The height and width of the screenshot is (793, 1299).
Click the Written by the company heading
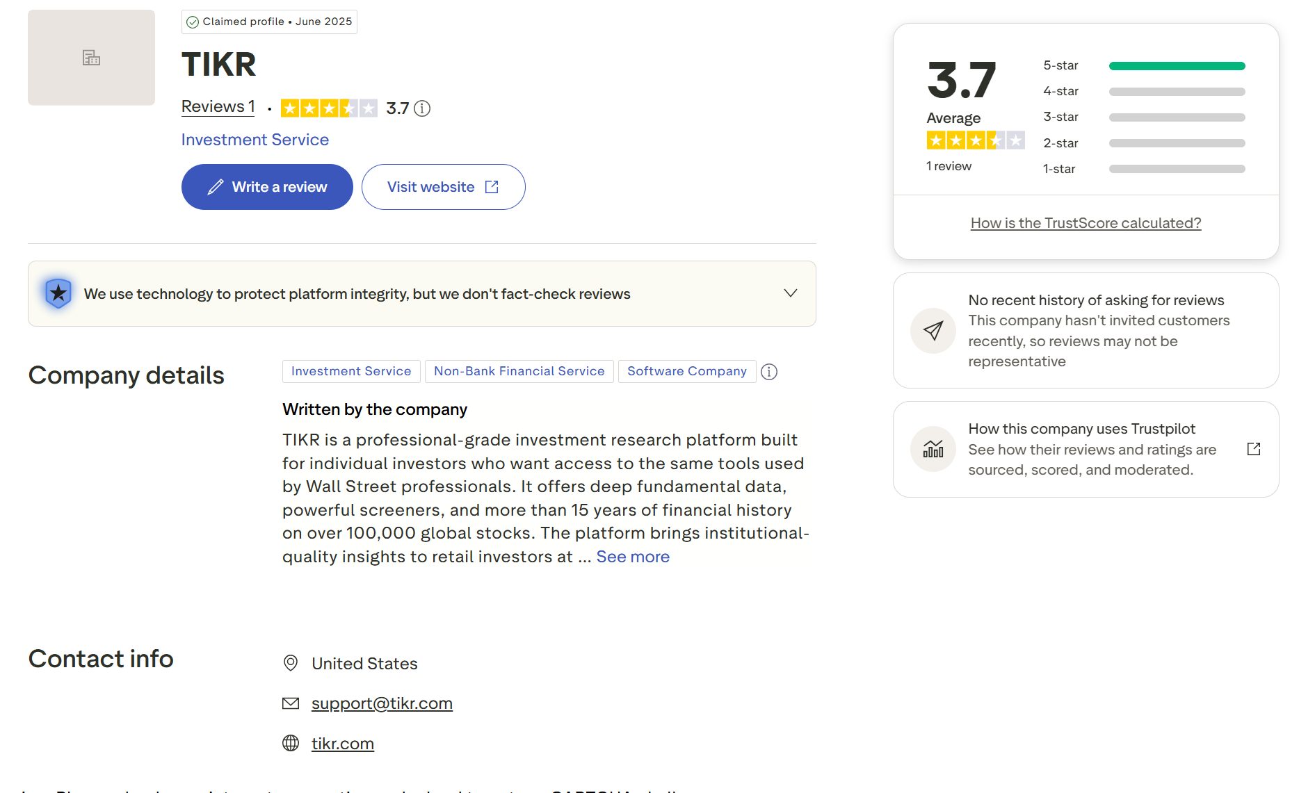[375, 409]
